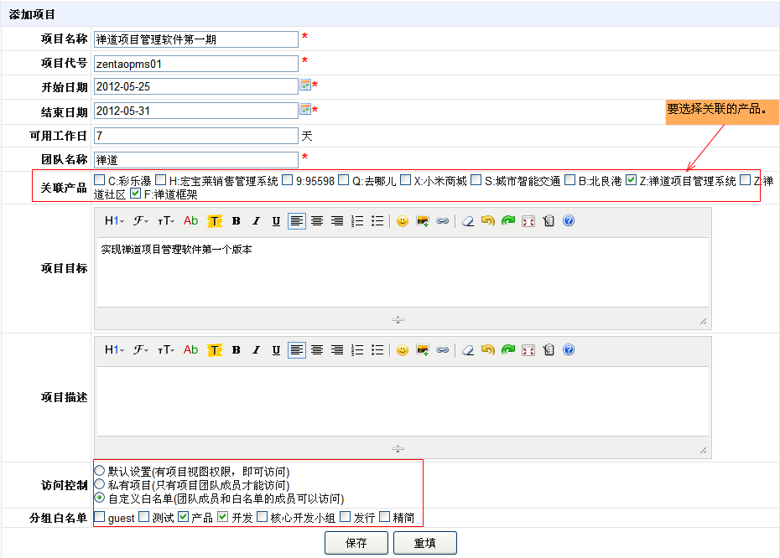Screen dimensions: 780x558
Task: Select 自定义白名单 access control radio
Action: tap(100, 497)
